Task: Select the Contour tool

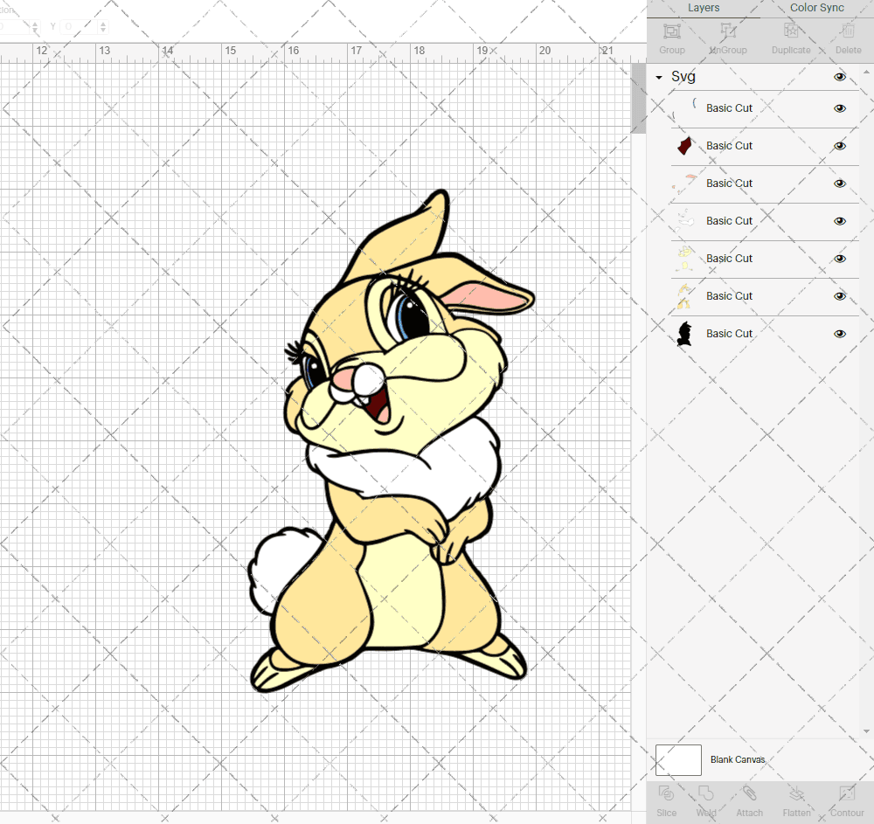Action: point(847,793)
